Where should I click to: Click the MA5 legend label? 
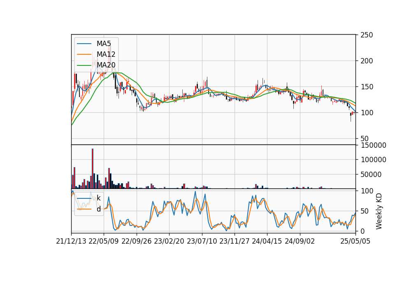(104, 44)
